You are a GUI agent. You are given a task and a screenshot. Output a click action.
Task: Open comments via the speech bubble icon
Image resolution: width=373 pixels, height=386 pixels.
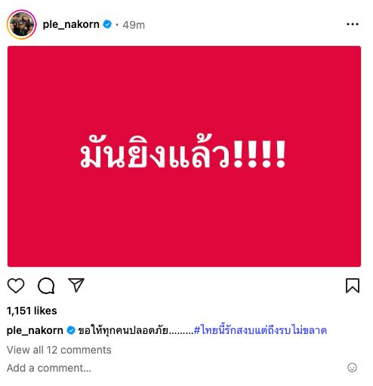point(46,286)
